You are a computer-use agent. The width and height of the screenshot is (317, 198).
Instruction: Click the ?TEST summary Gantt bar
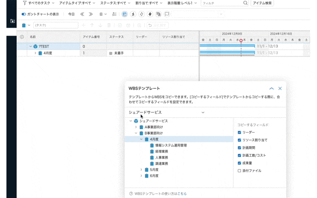pos(227,46)
